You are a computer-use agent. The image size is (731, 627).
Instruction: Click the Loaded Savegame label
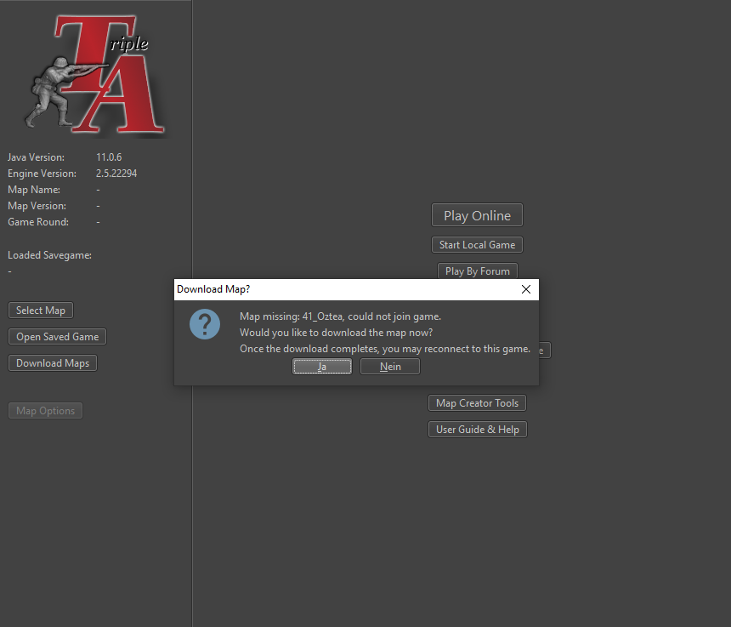click(49, 255)
